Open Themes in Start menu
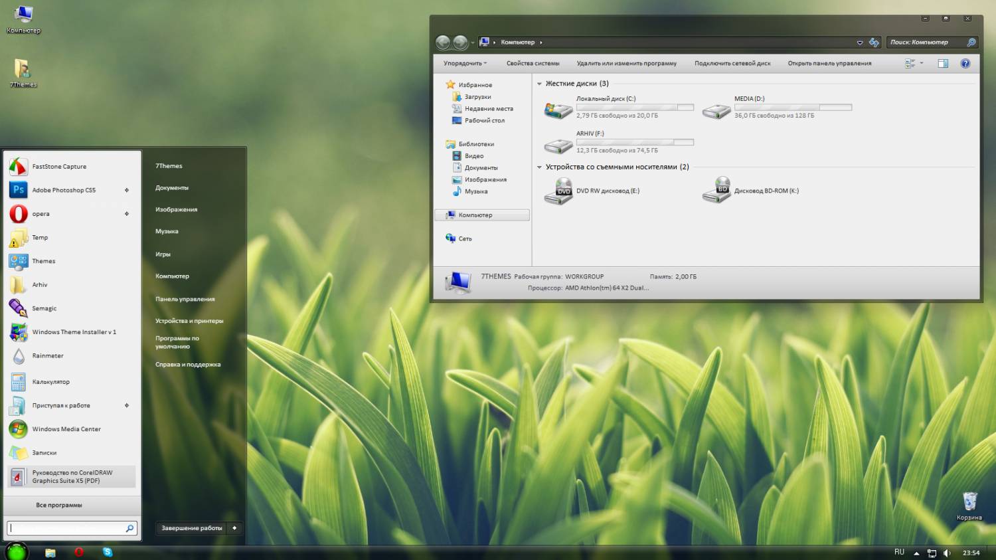Image resolution: width=996 pixels, height=560 pixels. [x=72, y=261]
